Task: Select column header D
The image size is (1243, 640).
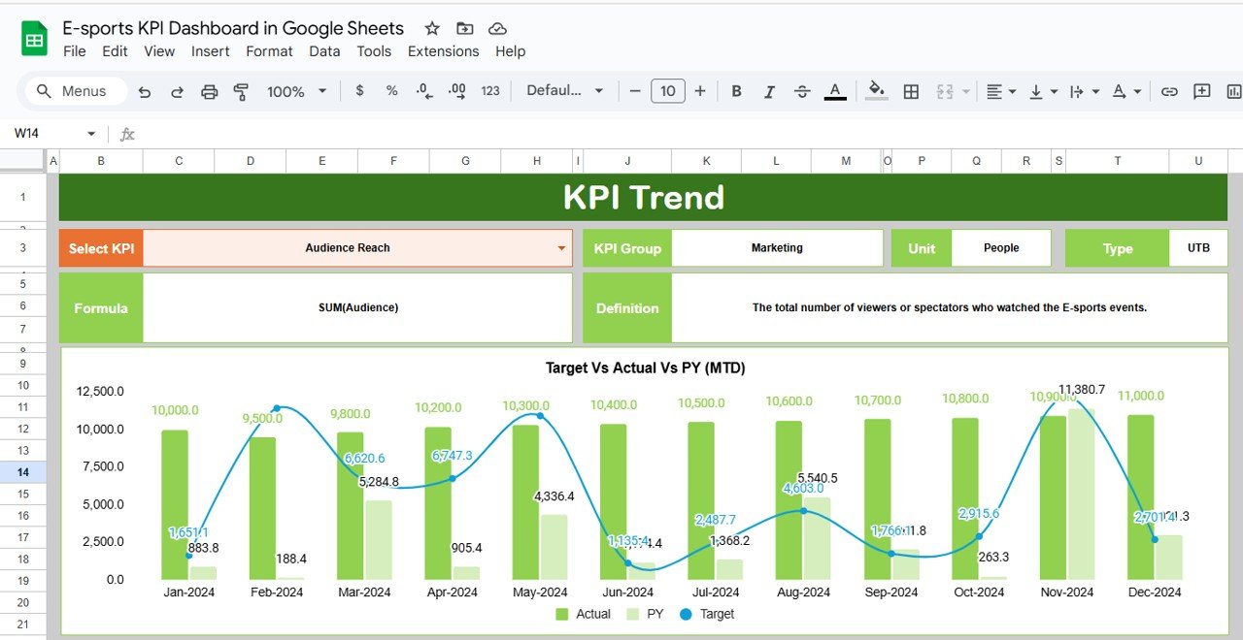Action: pyautogui.click(x=251, y=161)
